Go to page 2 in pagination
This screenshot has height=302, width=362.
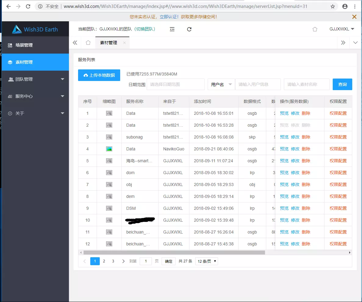104,261
